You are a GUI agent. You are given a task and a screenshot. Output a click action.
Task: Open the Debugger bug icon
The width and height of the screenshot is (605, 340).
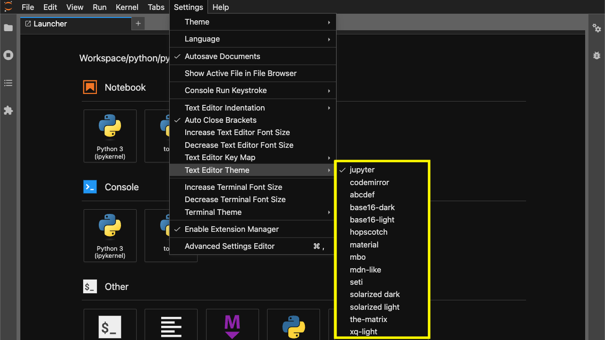(596, 55)
